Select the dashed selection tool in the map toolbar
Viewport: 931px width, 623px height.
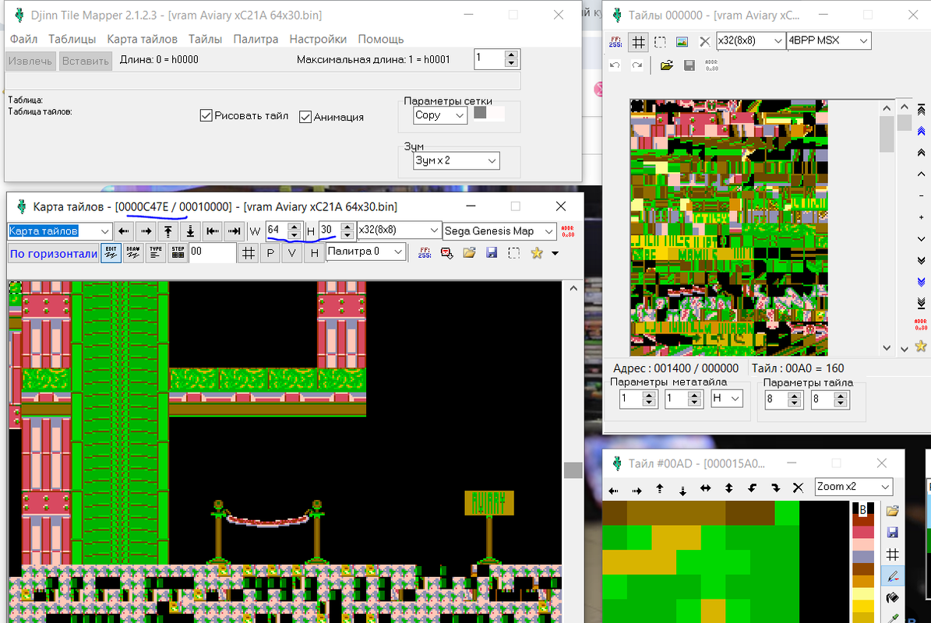[x=514, y=253]
